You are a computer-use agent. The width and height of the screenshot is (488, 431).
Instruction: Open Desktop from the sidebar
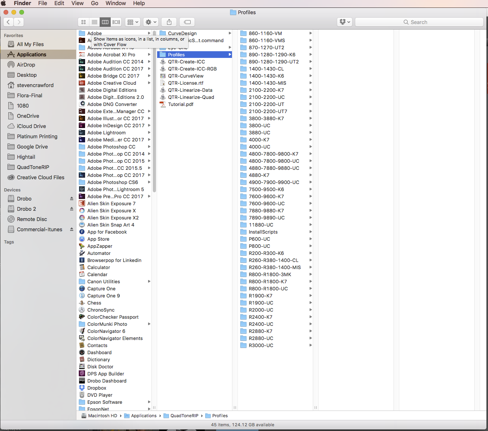tap(38, 75)
